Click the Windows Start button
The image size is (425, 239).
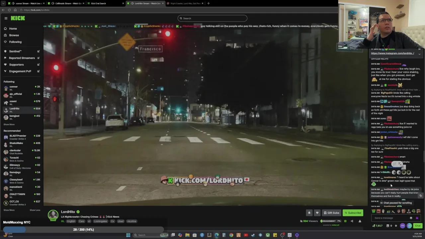[128, 235]
